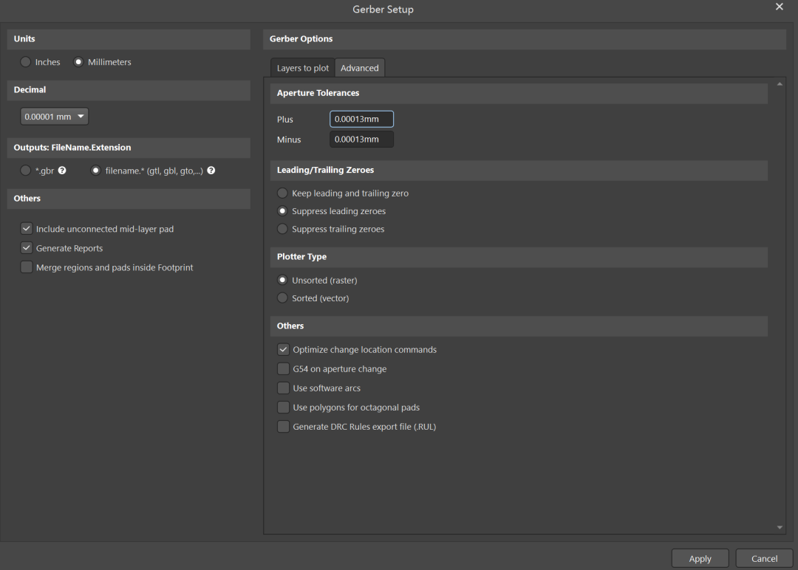Choose filename.* (gtl, gbl, gto,...) output option
The width and height of the screenshot is (798, 570).
click(95, 171)
